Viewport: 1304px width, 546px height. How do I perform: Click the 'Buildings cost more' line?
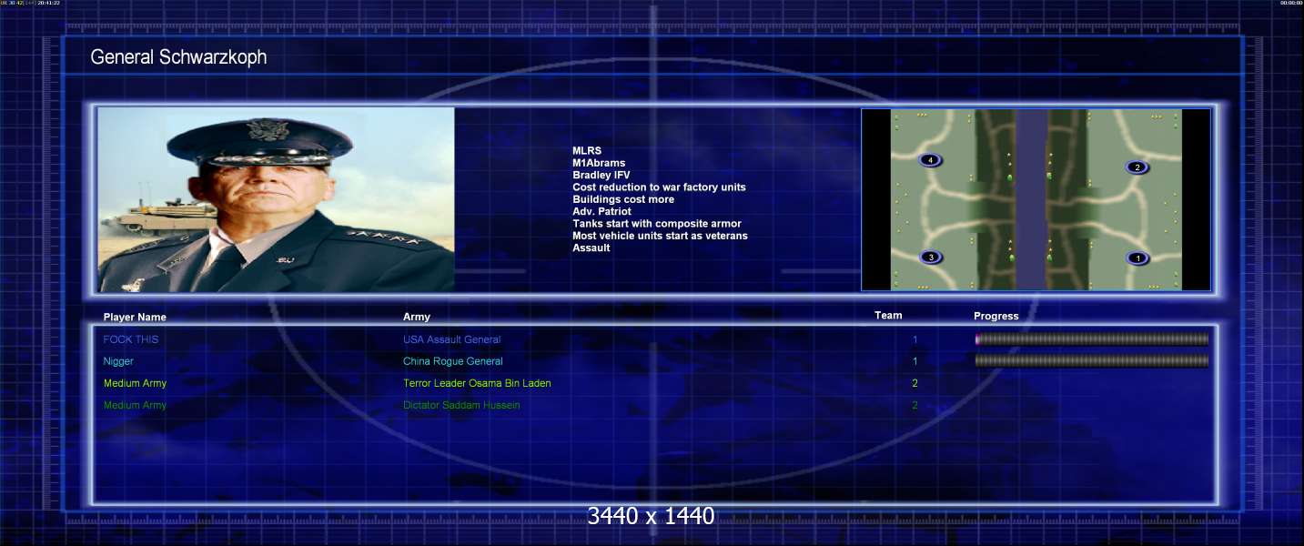point(623,199)
